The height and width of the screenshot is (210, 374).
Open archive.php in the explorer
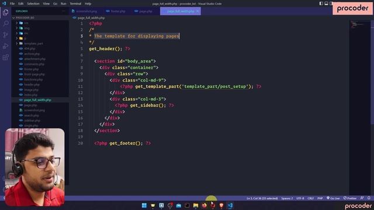(40, 54)
